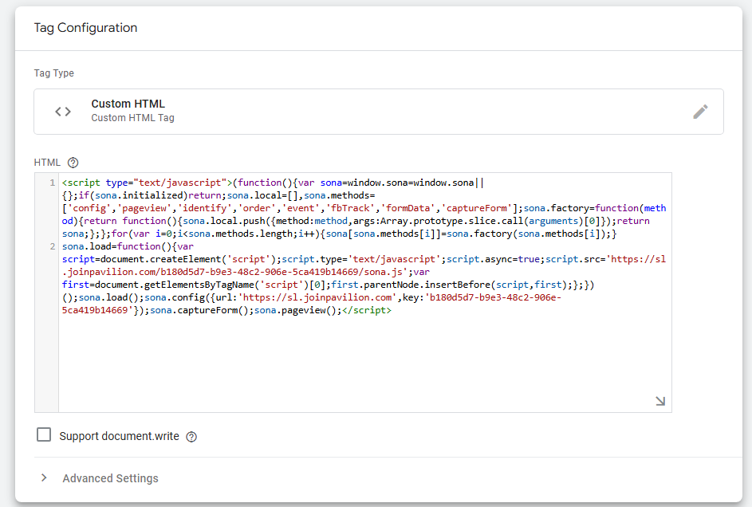The image size is (752, 507).
Task: Click the closing </script> tag in code
Action: click(x=367, y=310)
